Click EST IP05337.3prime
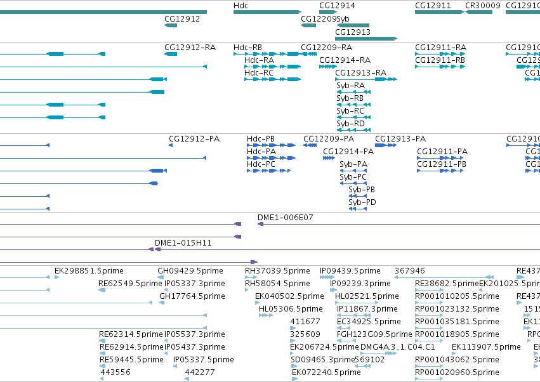Image resolution: width=540 pixels, height=382 pixels. click(x=195, y=284)
